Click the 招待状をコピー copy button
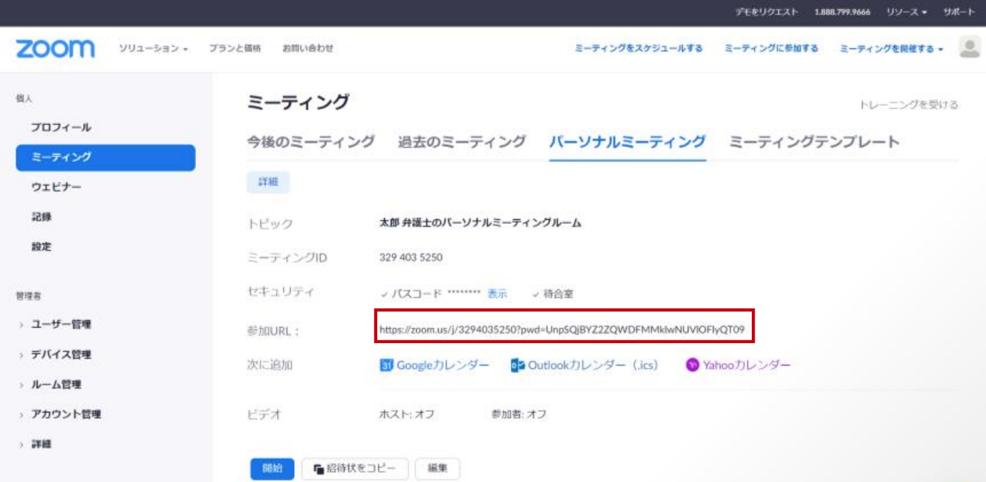This screenshot has height=482, width=986. coord(355,469)
